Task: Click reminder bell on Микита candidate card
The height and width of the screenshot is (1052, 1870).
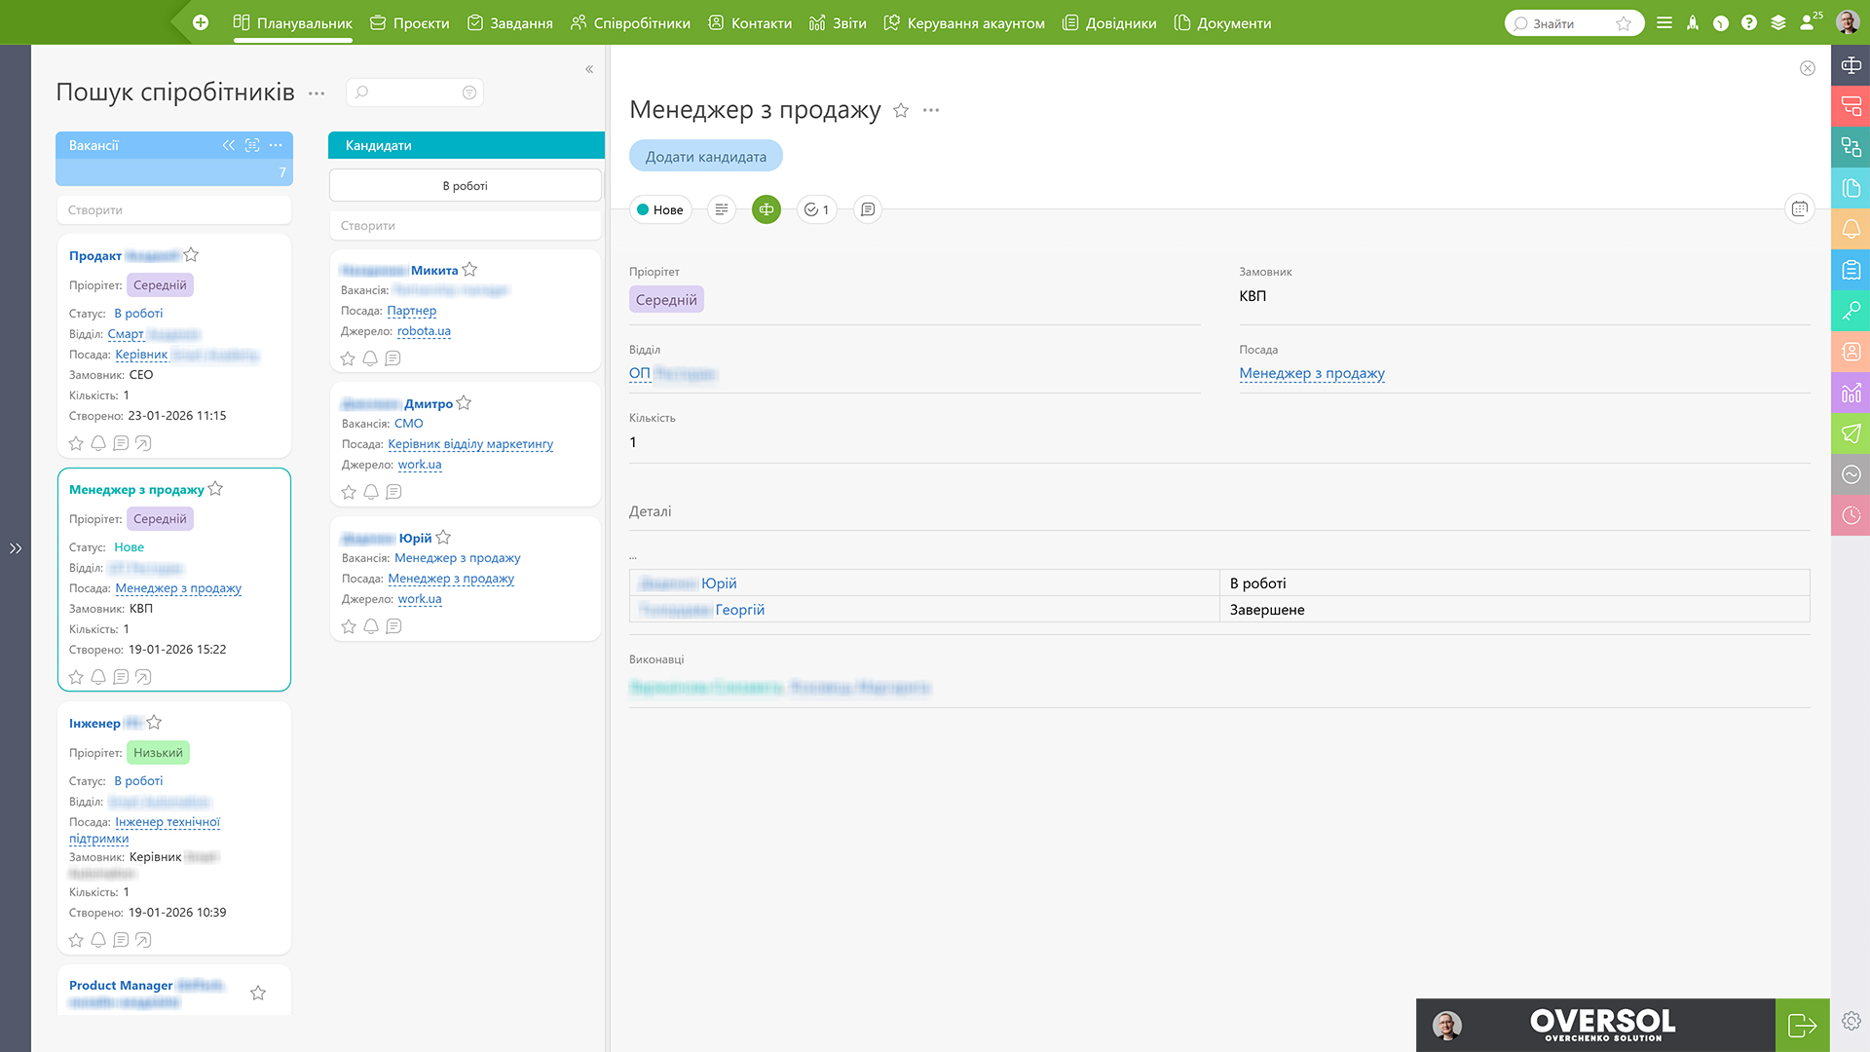Action: coord(370,358)
